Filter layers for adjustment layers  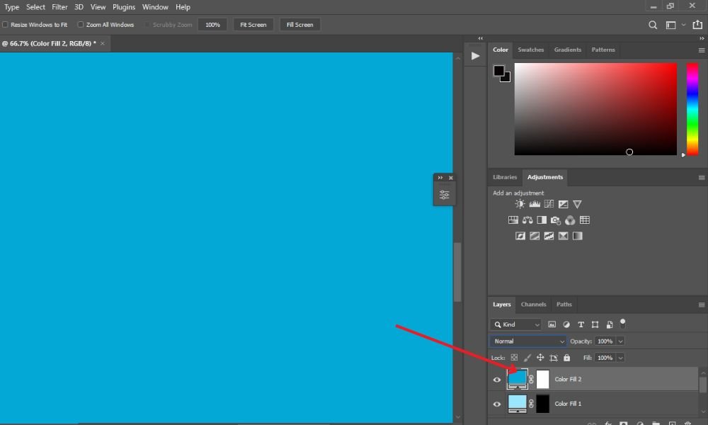[566, 324]
